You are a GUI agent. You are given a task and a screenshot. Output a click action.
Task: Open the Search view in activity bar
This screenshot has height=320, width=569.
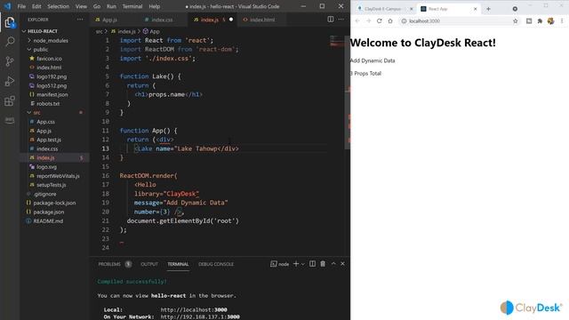[10, 42]
